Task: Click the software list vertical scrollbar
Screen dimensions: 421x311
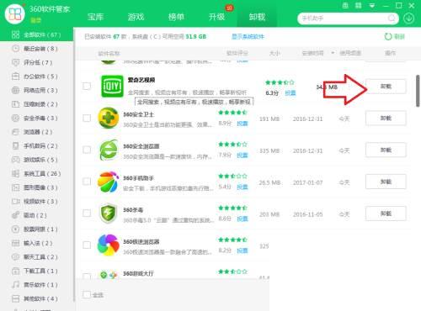Action: [418, 91]
